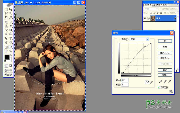Viewport: 180px width, 113px height.
Task: Toggle the 预览 (Preview) checkbox
Action: click(159, 87)
